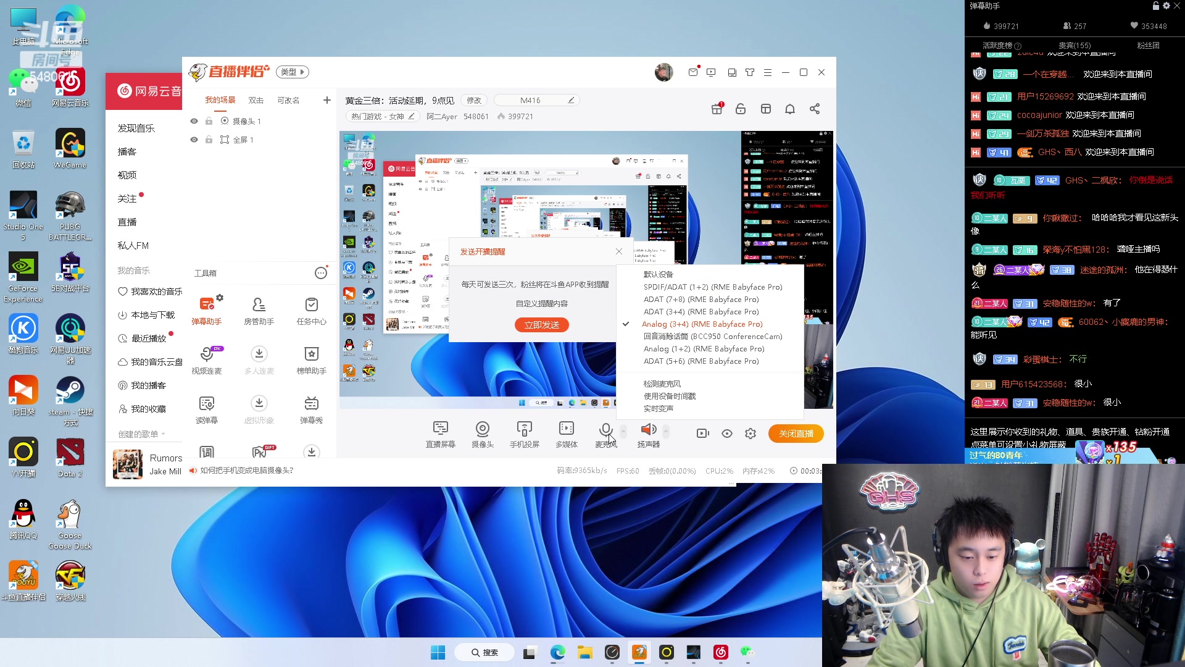Screen dimensions: 1185x667
Task: Add a 摄像头 camera source from bottom toolbar
Action: (482, 434)
